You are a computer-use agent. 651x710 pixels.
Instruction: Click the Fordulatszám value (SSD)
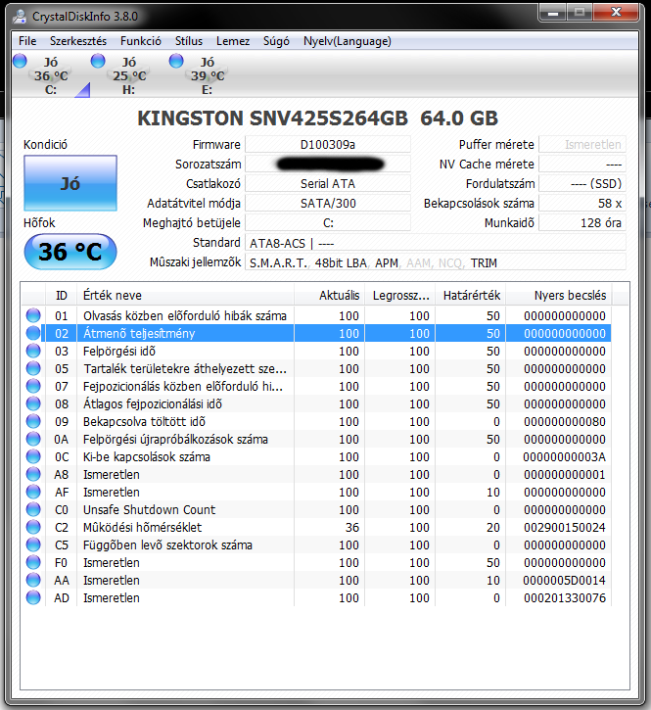582,183
